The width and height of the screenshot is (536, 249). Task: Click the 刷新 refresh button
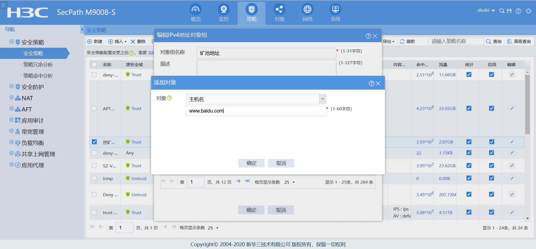click(407, 41)
